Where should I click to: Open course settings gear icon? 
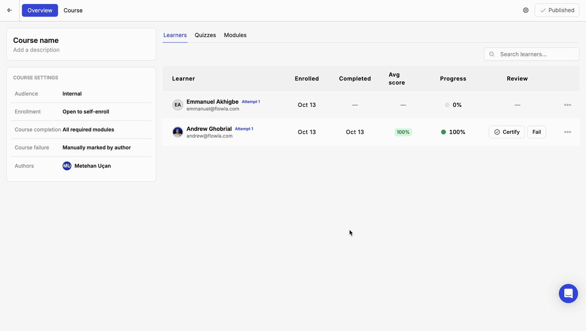(x=525, y=10)
